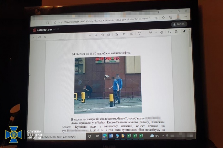Click the photo in the PDF page
Image resolution: width=223 pixels, height=148 pixels.
pyautogui.click(x=107, y=84)
